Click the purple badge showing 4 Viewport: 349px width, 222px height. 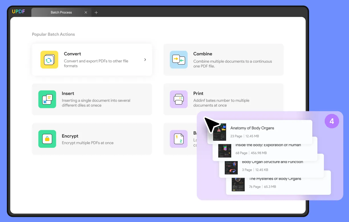coord(332,122)
